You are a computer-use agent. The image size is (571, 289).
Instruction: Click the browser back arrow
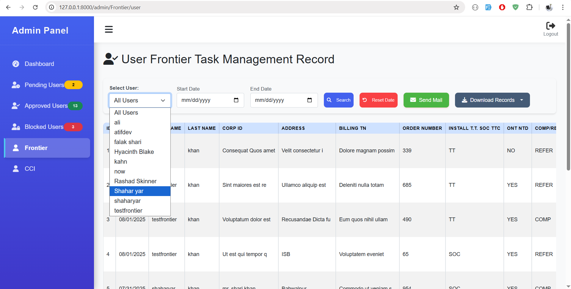pyautogui.click(x=8, y=7)
